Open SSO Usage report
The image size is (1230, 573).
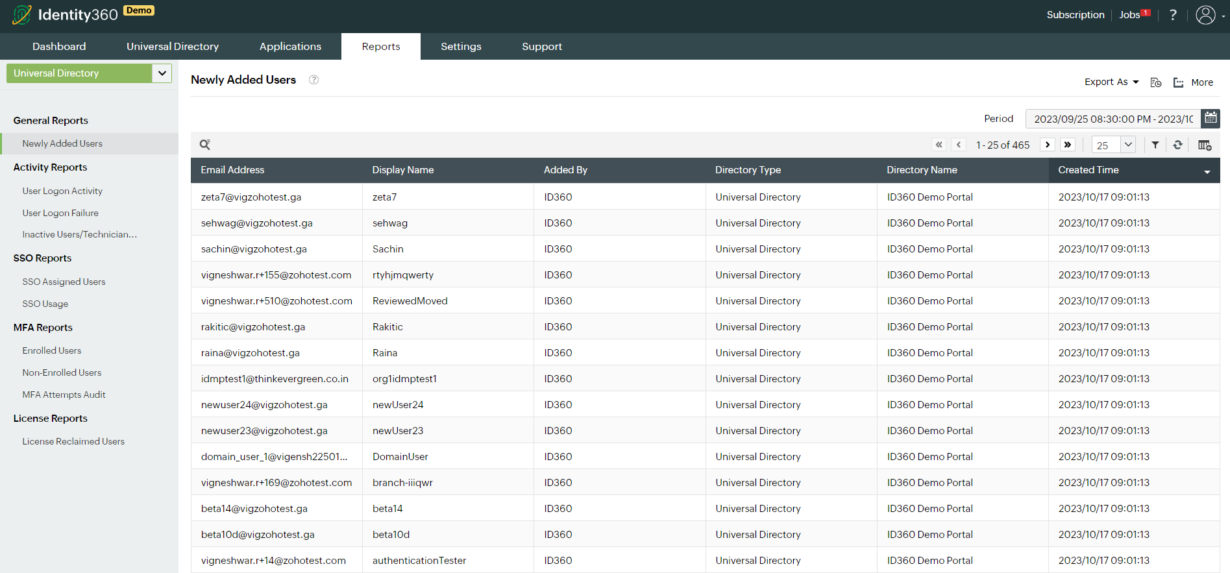pos(45,304)
